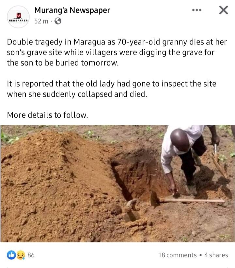The height and width of the screenshot is (268, 235).
Task: Click the globe public audience icon
Action: pos(58,21)
